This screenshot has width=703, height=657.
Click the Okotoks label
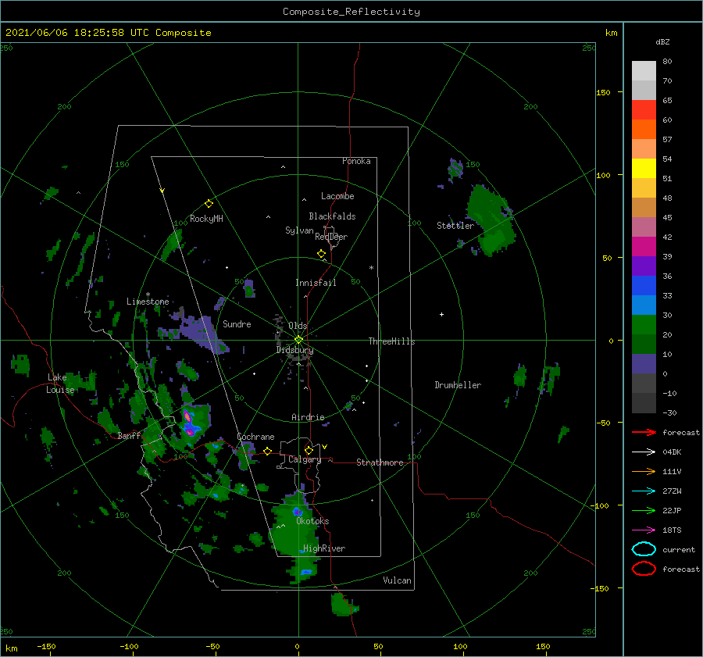point(312,521)
